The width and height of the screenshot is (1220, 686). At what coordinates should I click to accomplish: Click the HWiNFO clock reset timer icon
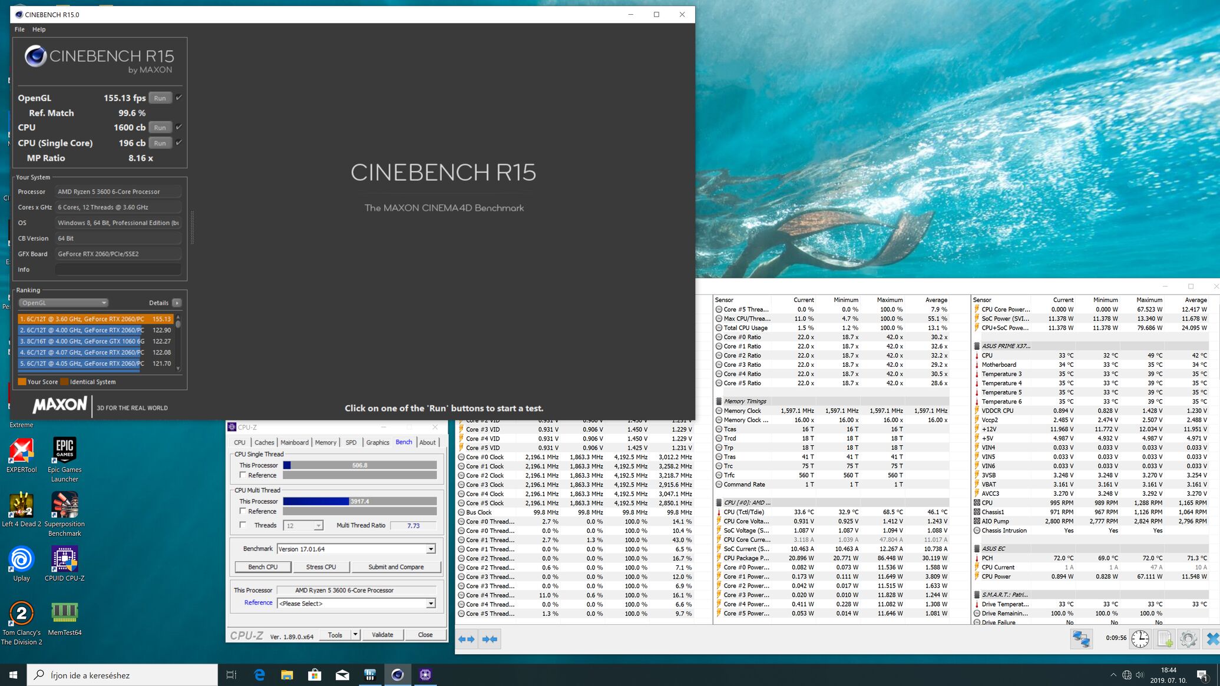tap(1140, 639)
